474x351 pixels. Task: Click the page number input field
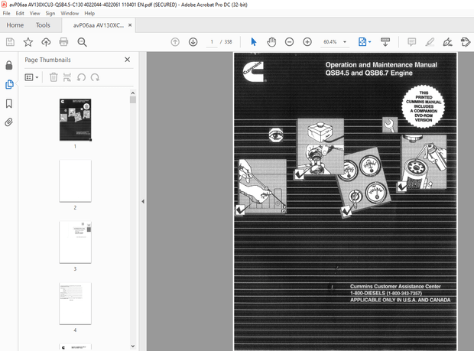pos(212,42)
